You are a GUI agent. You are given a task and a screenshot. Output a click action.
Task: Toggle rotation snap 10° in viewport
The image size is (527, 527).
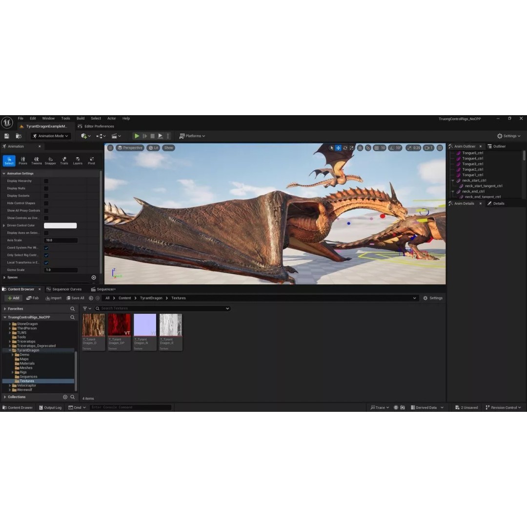click(x=395, y=148)
